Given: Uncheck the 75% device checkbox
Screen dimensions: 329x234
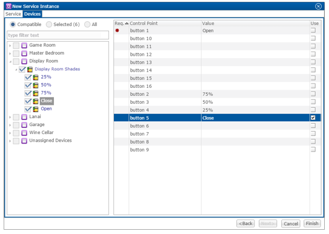Looking at the screenshot, I should tap(28, 93).
